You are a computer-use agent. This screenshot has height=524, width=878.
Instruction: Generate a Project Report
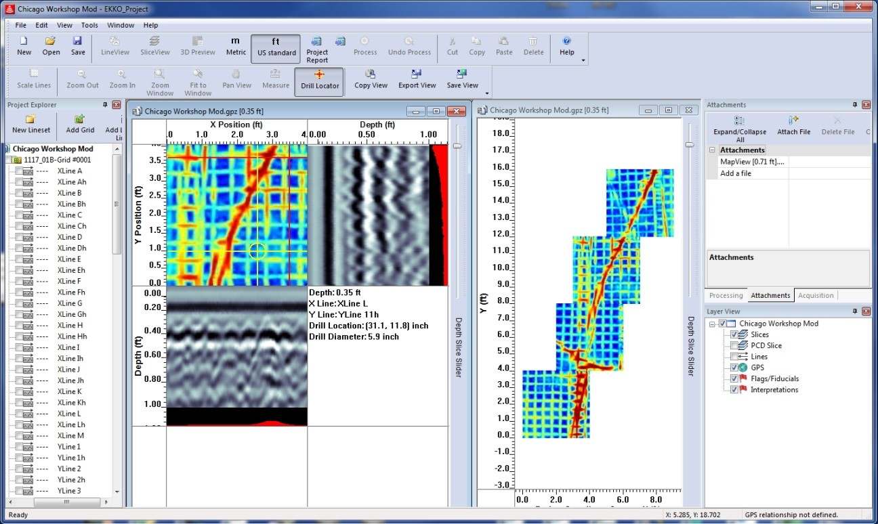[317, 50]
